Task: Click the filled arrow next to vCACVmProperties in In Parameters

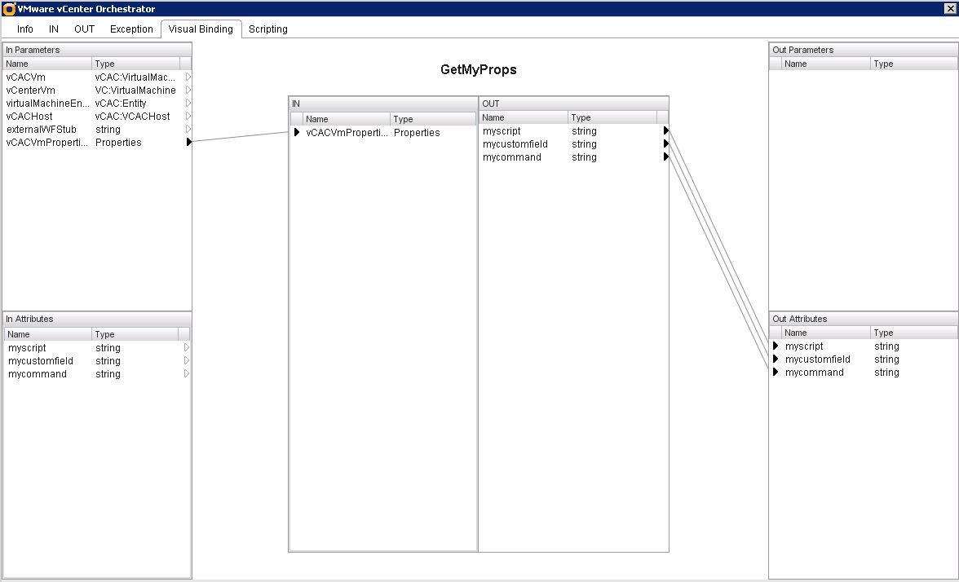Action: tap(188, 142)
